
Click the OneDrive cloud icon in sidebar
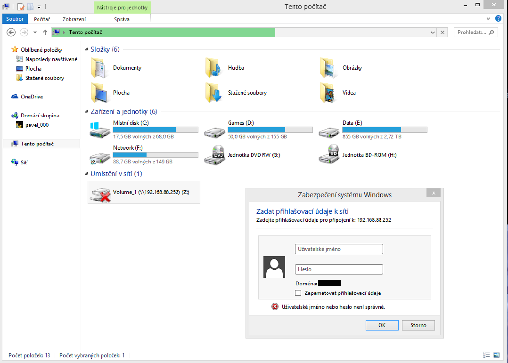(15, 97)
